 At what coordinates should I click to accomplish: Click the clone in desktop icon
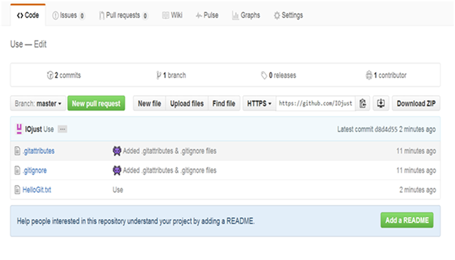381,103
